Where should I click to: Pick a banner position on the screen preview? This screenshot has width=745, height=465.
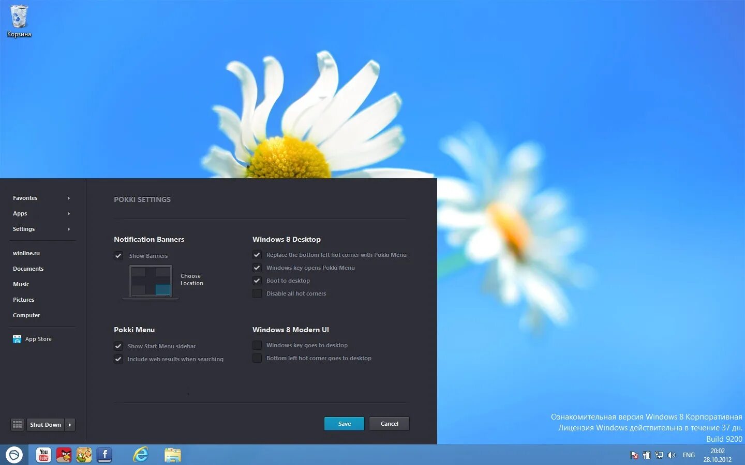[163, 290]
